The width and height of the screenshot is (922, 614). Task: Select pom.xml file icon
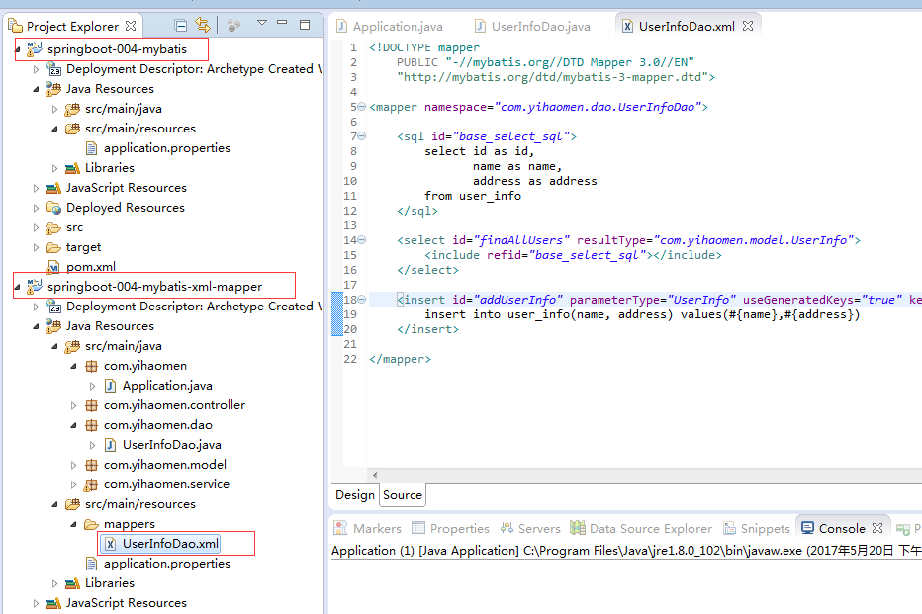click(x=53, y=267)
